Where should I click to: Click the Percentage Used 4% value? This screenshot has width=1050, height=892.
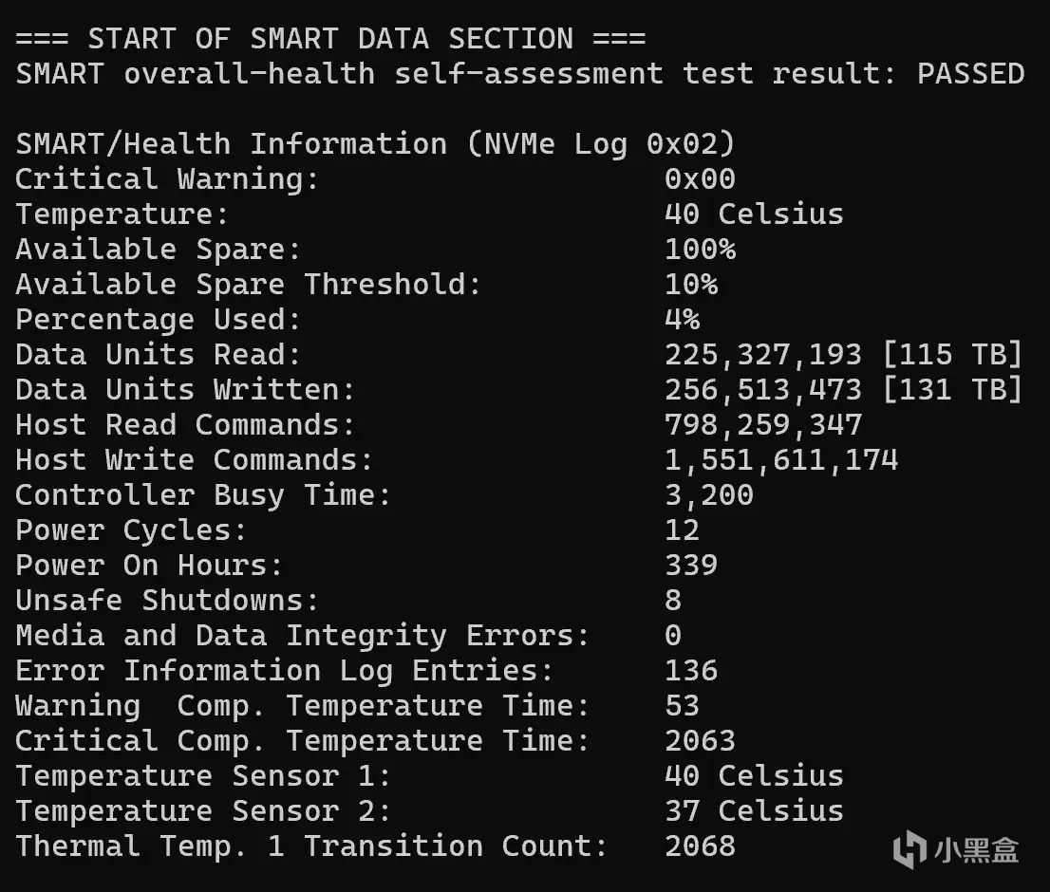point(682,320)
